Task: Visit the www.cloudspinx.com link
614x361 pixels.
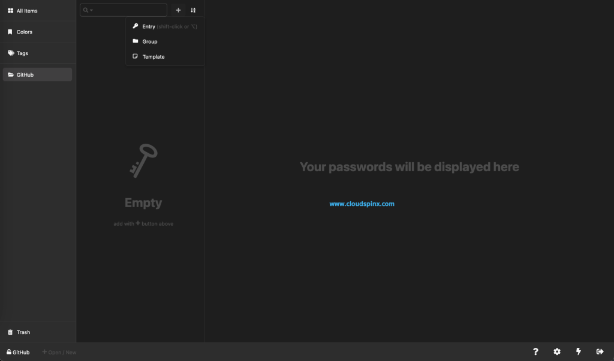Action: click(362, 203)
